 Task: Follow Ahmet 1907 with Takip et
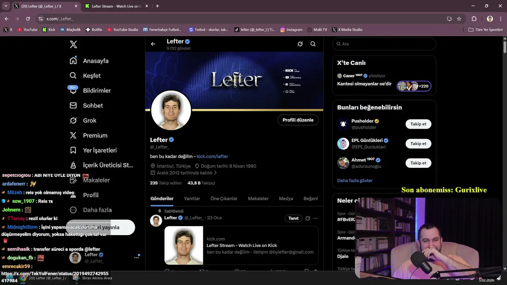pos(418,163)
